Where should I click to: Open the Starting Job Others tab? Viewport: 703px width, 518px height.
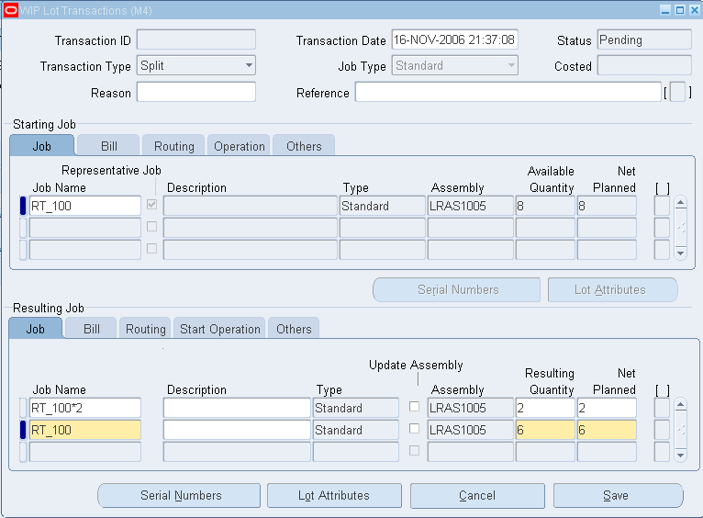(304, 146)
